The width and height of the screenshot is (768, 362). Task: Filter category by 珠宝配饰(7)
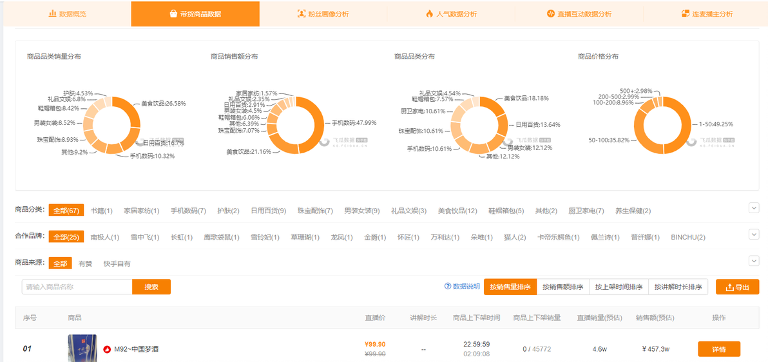coord(316,211)
